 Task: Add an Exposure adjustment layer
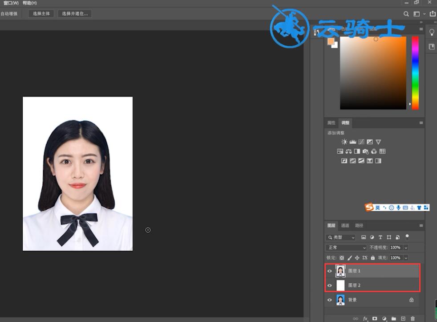coord(370,142)
